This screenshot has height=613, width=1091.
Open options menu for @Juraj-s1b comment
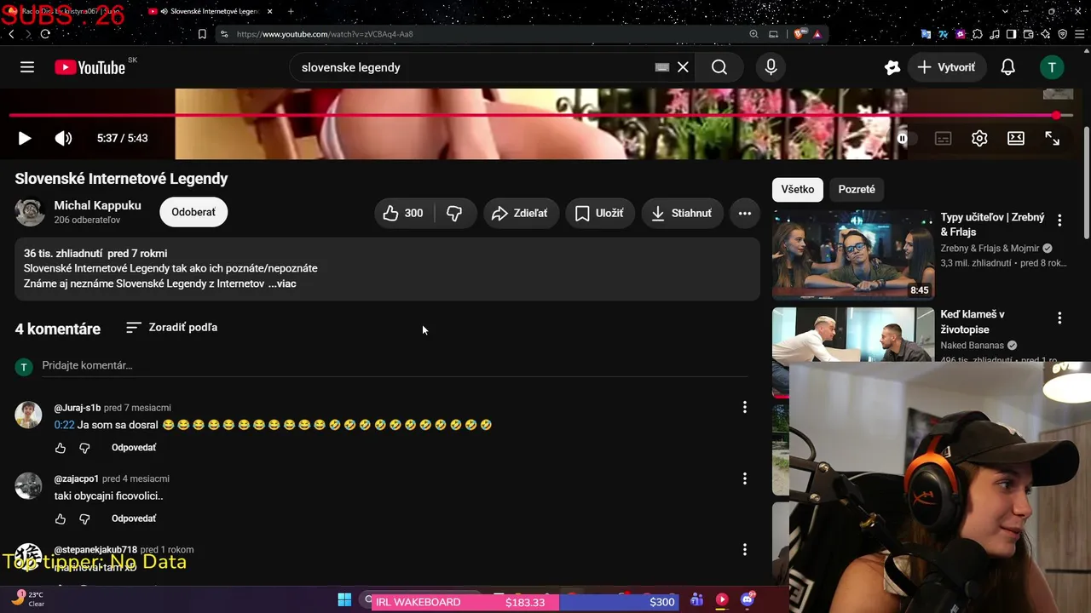point(744,408)
